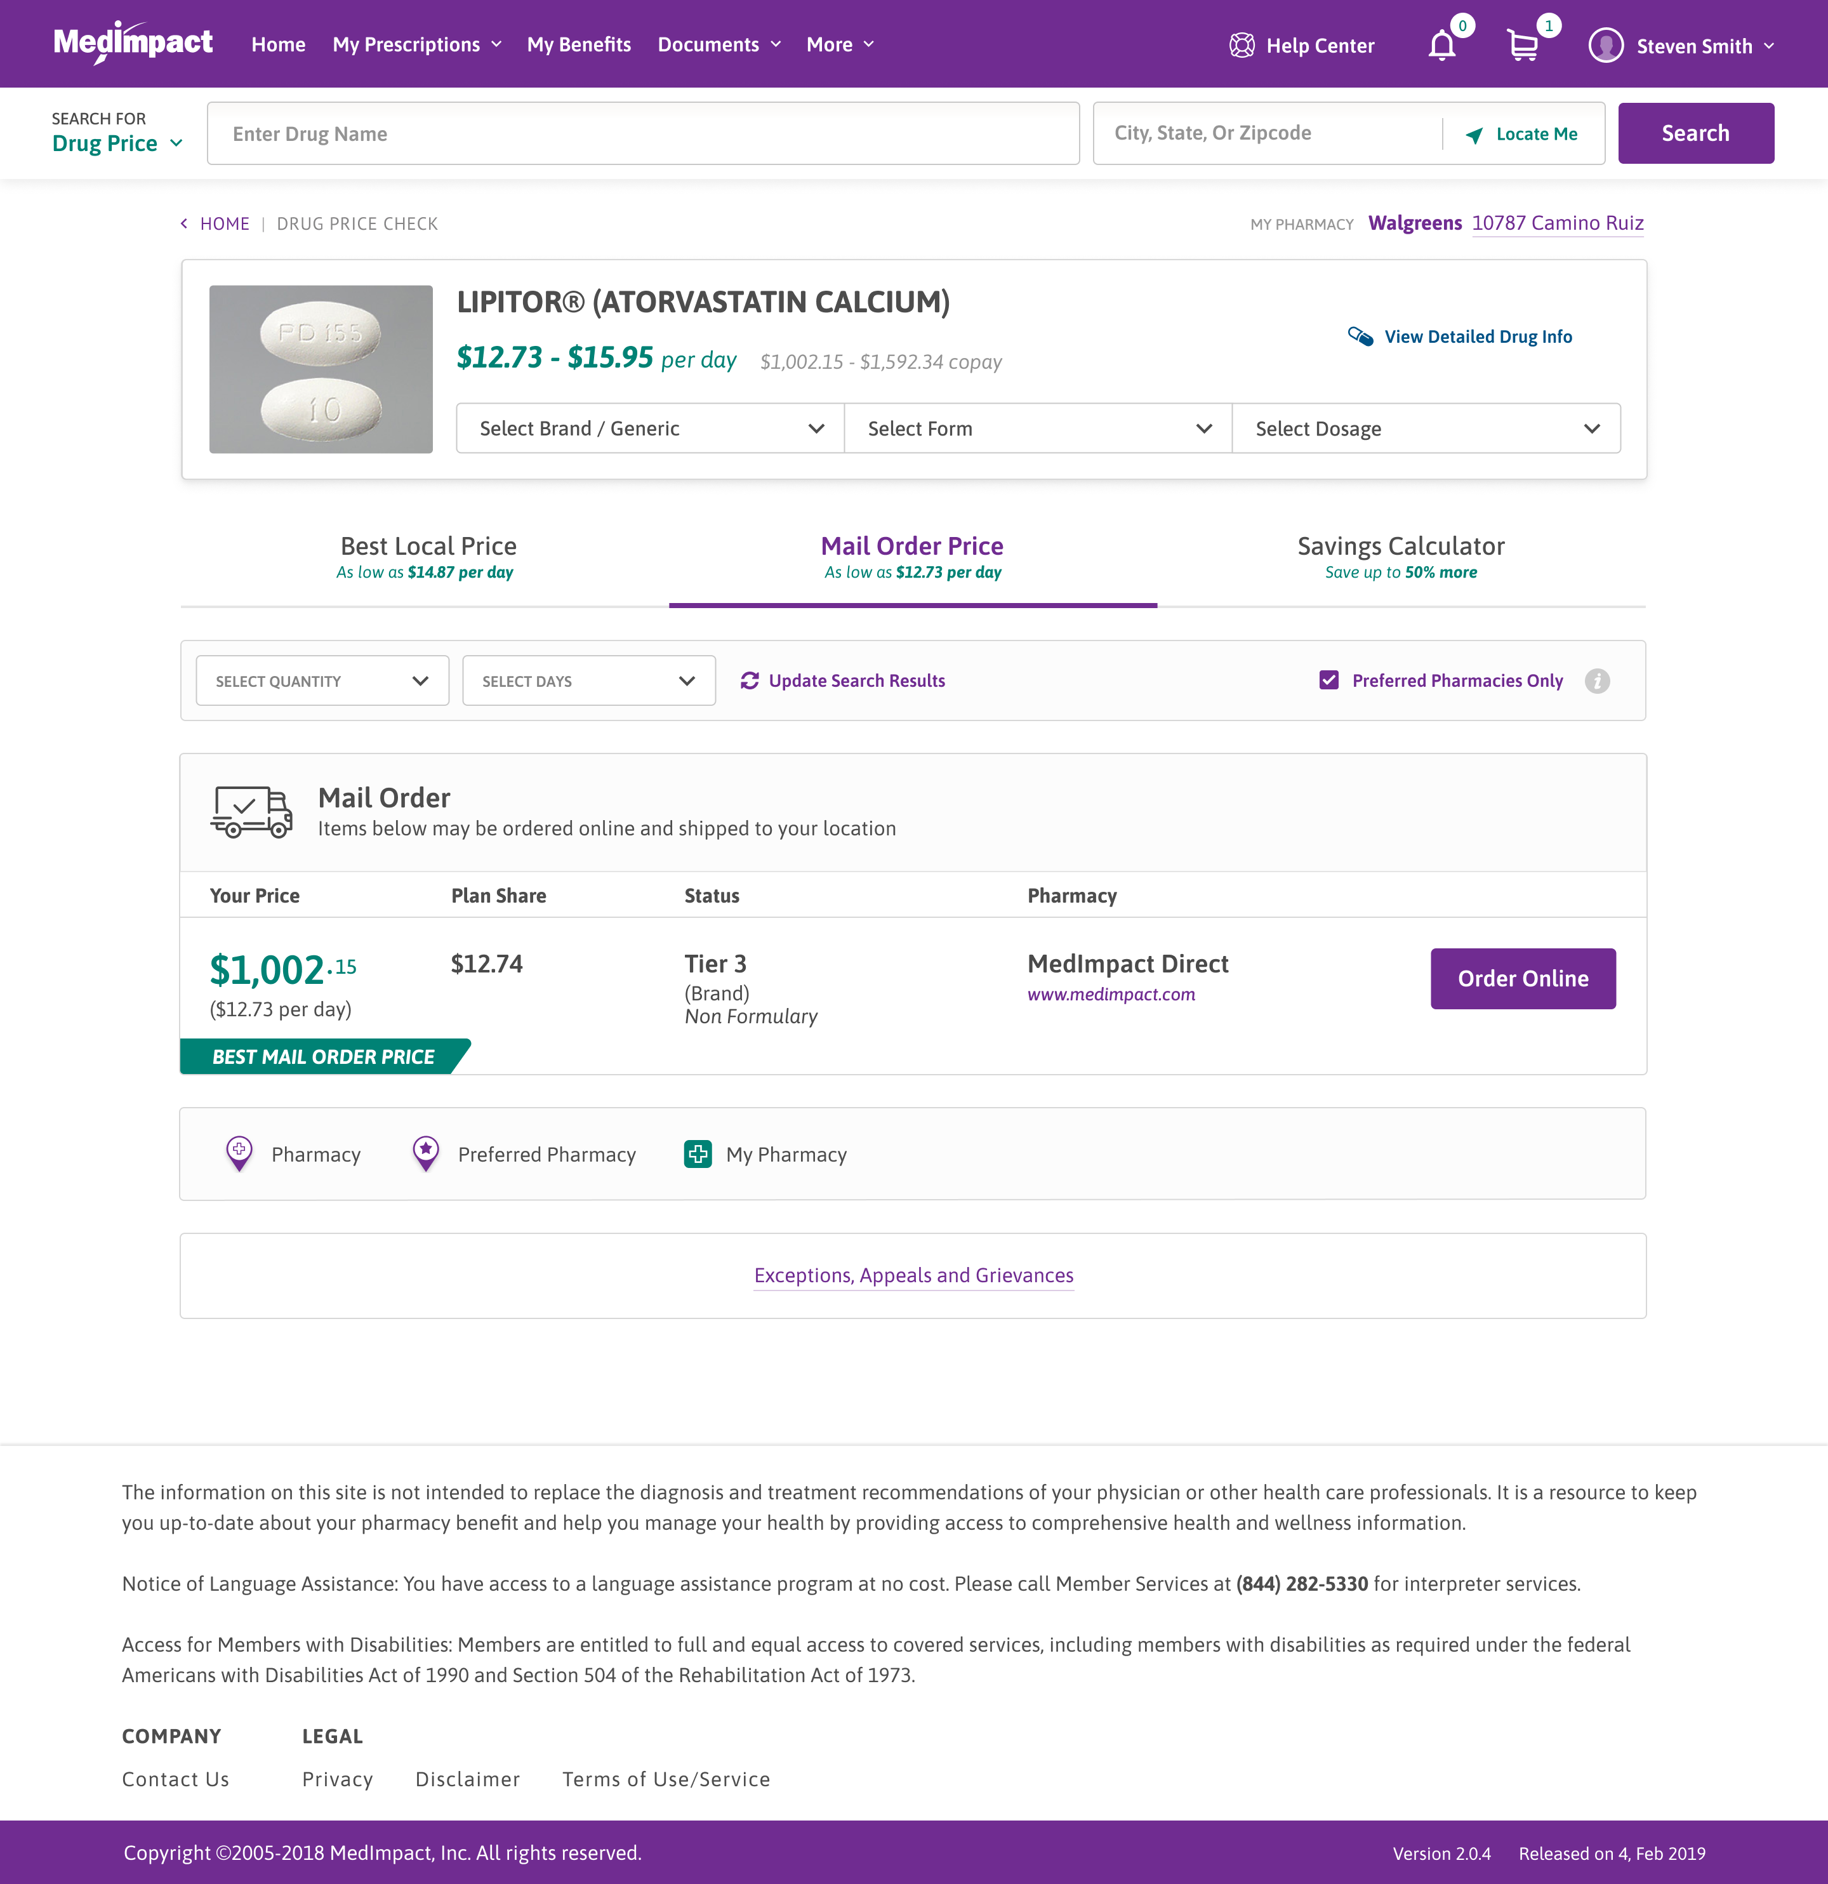Image resolution: width=1828 pixels, height=1884 pixels.
Task: Expand the My Prescriptions menu
Action: pos(417,44)
